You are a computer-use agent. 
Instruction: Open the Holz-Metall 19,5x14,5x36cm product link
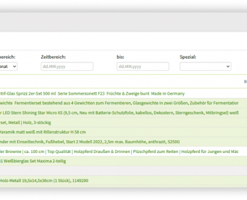click(44, 180)
